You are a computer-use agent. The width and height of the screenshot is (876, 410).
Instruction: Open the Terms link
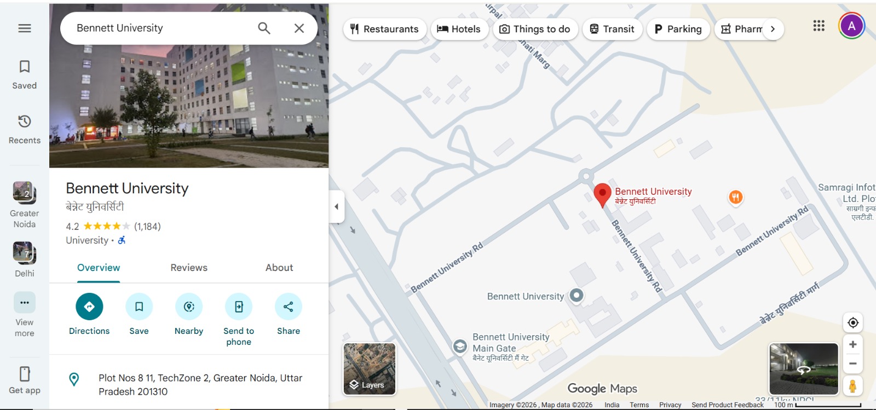click(639, 405)
